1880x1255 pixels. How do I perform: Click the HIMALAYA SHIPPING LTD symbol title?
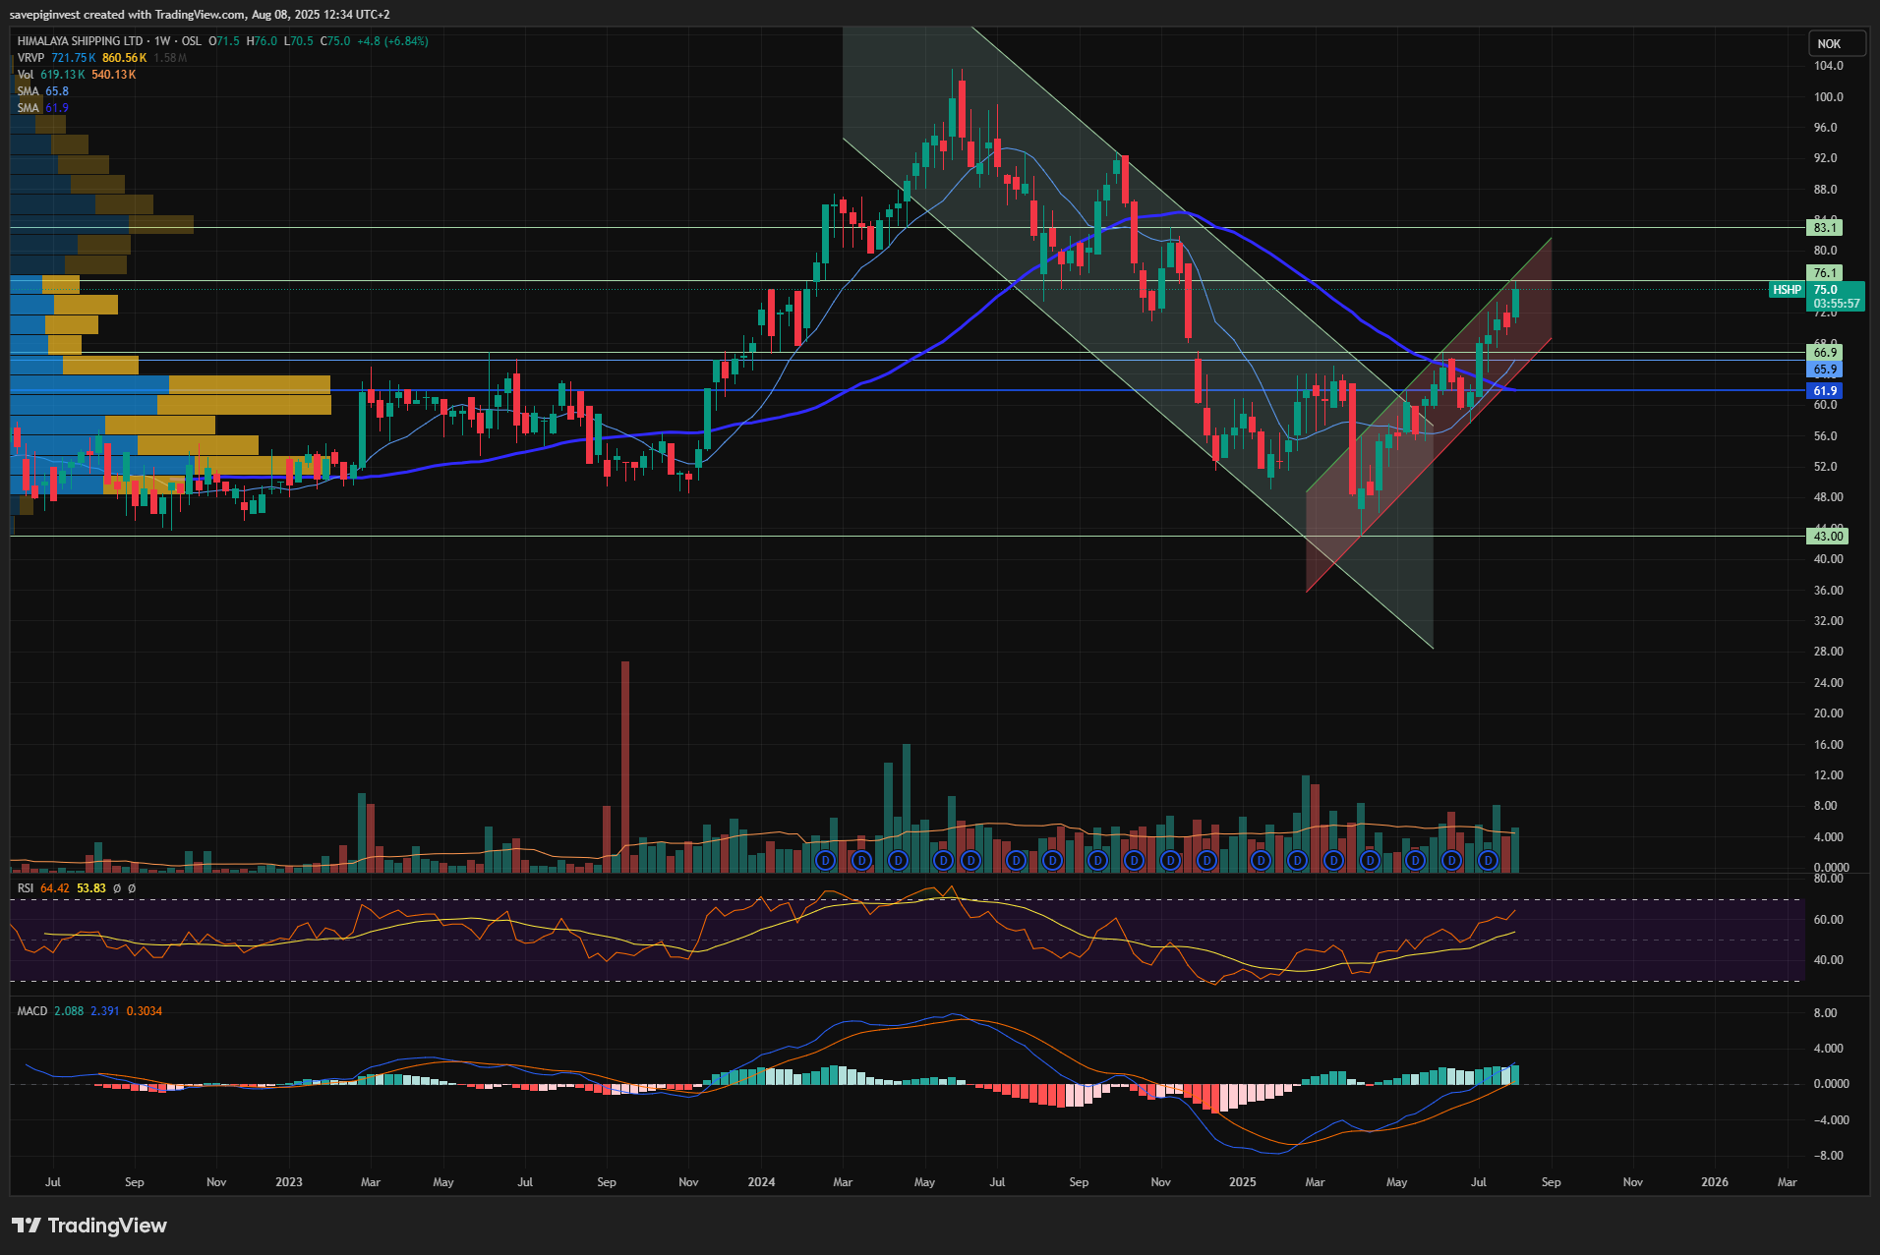(80, 41)
